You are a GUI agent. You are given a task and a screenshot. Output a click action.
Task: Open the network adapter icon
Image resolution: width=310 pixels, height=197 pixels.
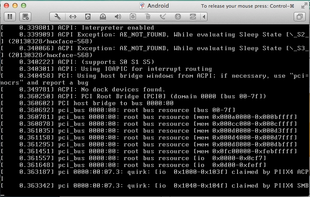(x=73, y=17)
